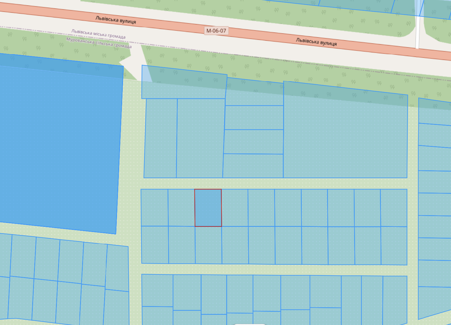Select the parcel directly below the red-outlined one
The height and width of the screenshot is (325, 451).
209,245
